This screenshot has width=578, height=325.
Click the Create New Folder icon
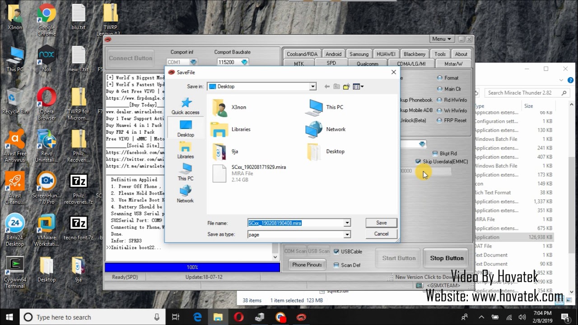click(x=346, y=87)
